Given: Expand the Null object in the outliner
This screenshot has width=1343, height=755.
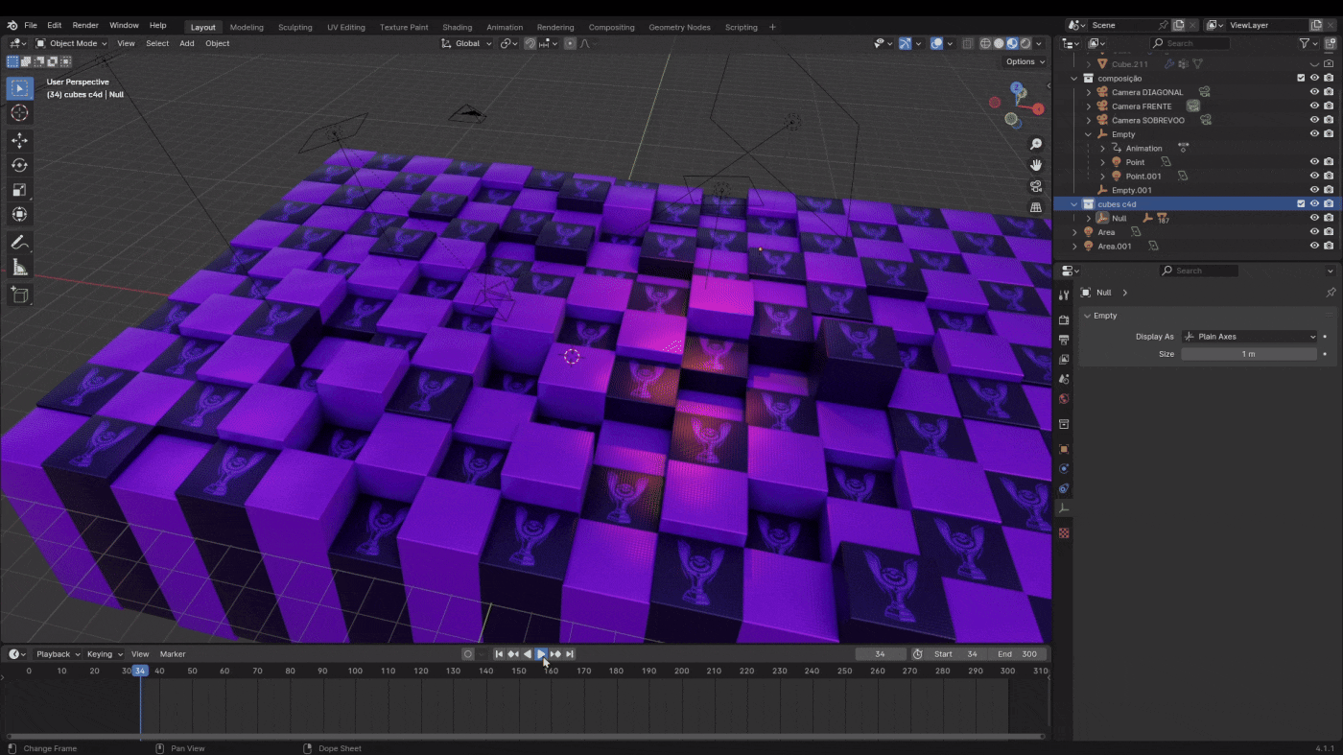Looking at the screenshot, I should click(1088, 218).
